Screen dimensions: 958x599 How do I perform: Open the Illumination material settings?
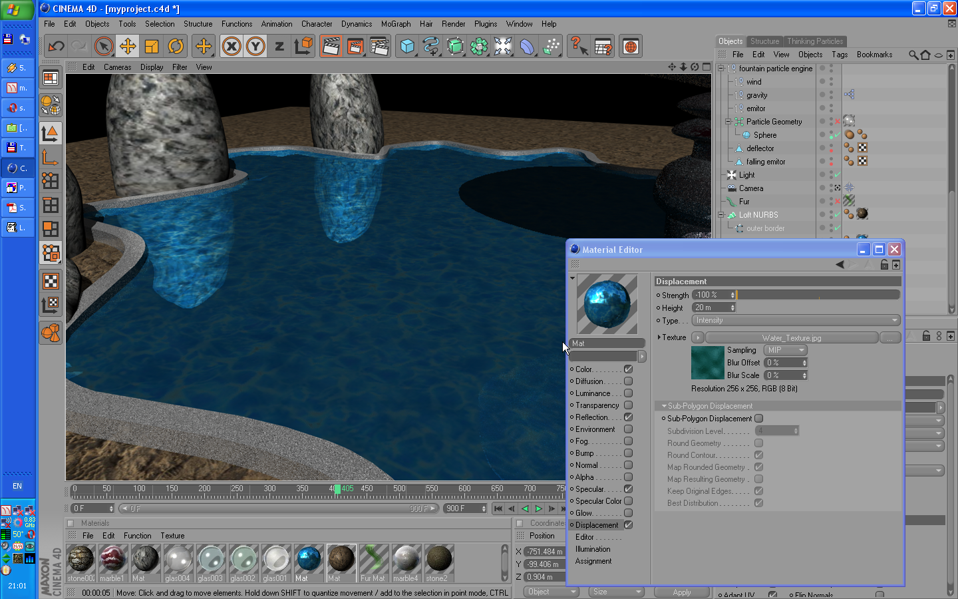(592, 549)
